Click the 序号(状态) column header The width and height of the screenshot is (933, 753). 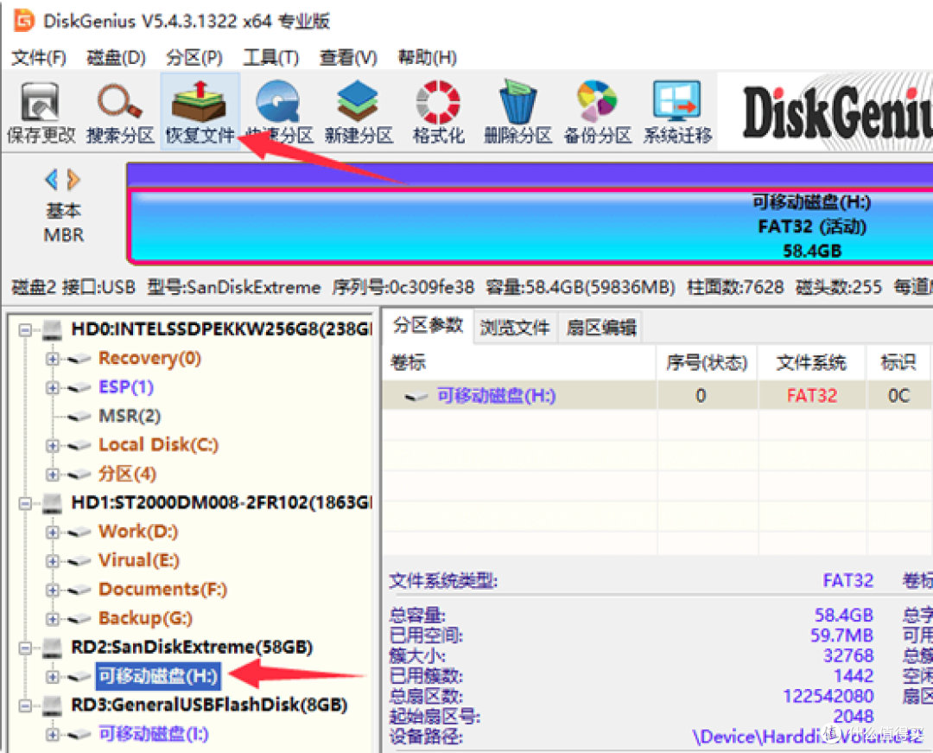click(x=707, y=362)
